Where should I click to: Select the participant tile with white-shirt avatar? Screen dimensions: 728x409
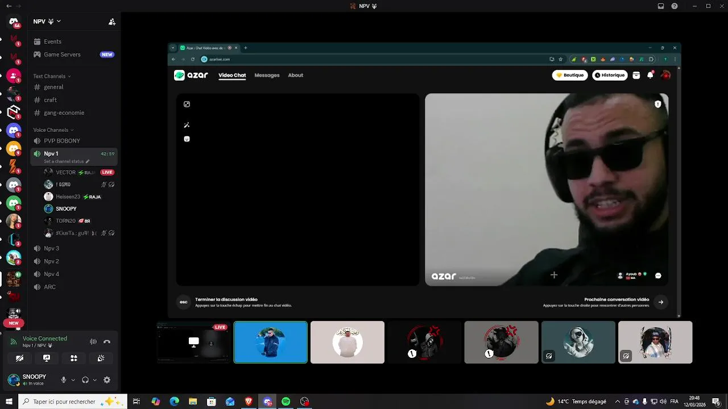(x=348, y=342)
